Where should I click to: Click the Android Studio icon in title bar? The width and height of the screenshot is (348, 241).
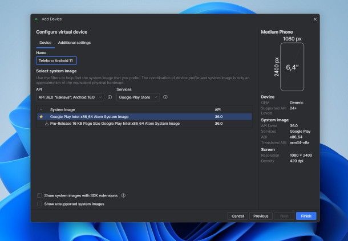click(x=36, y=19)
